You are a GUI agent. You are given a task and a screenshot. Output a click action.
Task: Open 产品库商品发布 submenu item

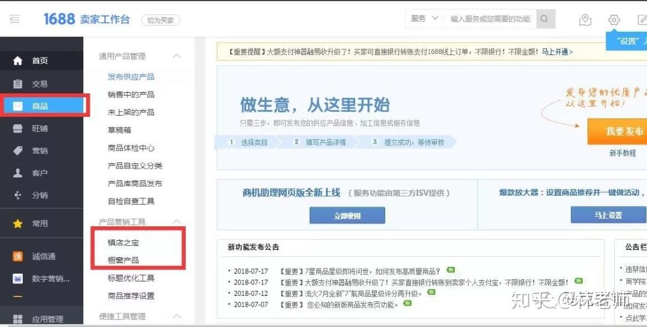tap(135, 183)
